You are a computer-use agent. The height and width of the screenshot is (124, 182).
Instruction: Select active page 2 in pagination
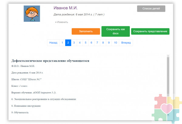[x=68, y=43]
